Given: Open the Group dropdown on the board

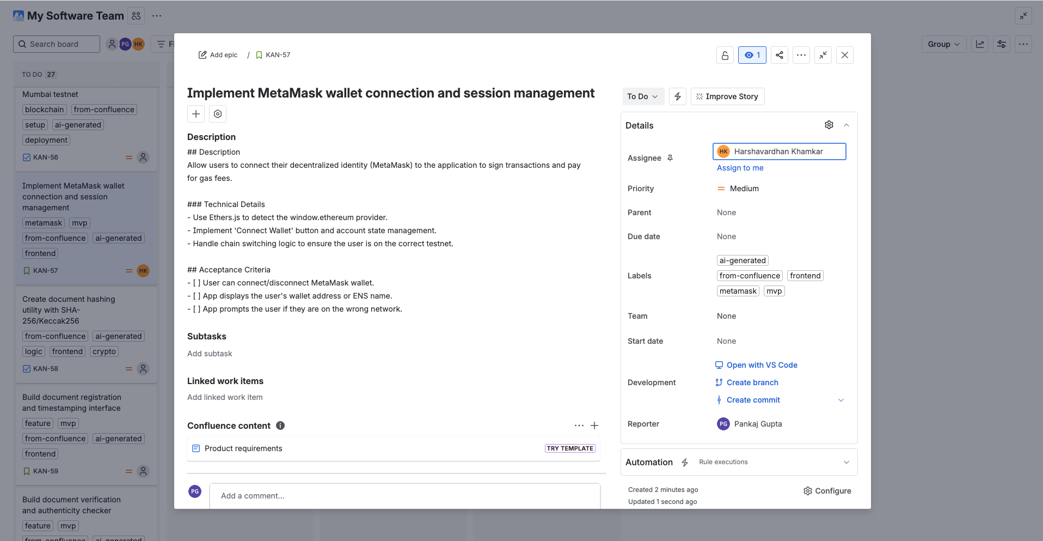Looking at the screenshot, I should coord(944,44).
